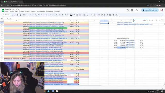The height and width of the screenshot is (93, 165).
Task: Open the number format 123 dropdown
Action: tap(42, 15)
